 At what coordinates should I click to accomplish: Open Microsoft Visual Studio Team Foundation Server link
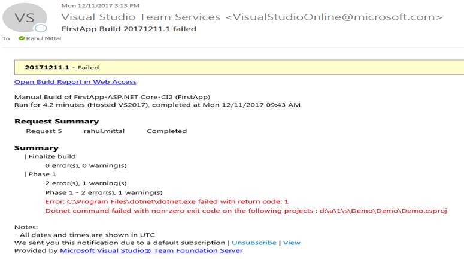[x=151, y=250]
